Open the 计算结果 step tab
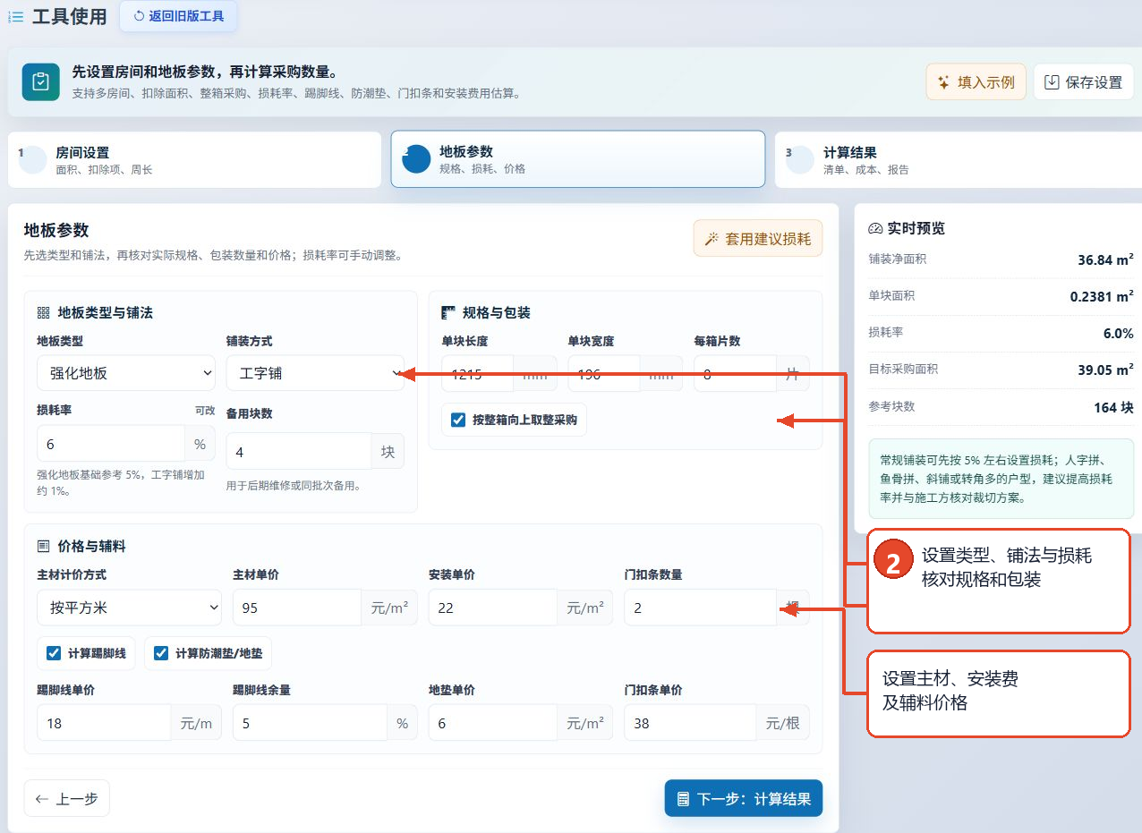1142x833 pixels. [x=958, y=160]
